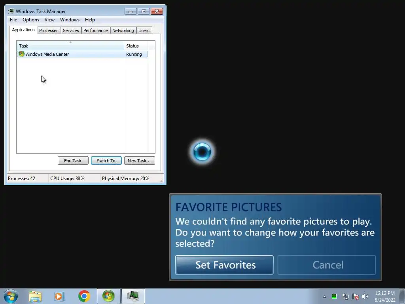Viewport: 405px width, 304px height.
Task: Switch to the Services tab
Action: click(71, 30)
